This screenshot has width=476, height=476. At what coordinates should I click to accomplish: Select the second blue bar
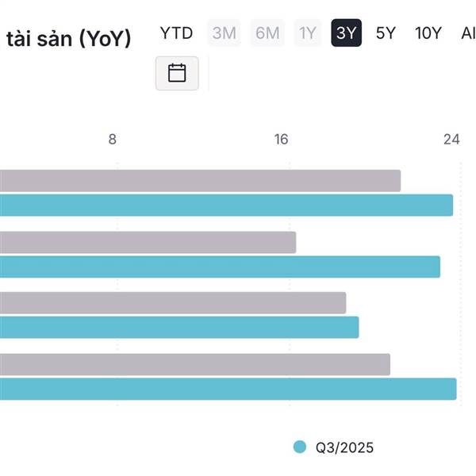point(220,267)
